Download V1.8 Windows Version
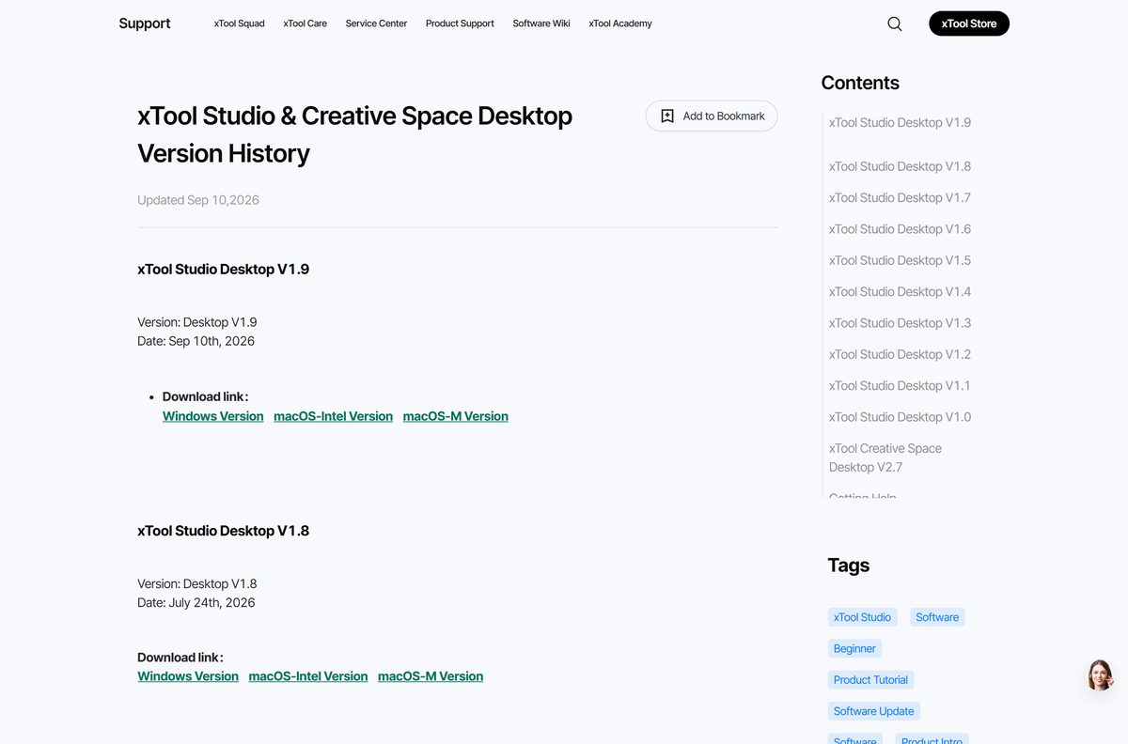 [x=188, y=676]
